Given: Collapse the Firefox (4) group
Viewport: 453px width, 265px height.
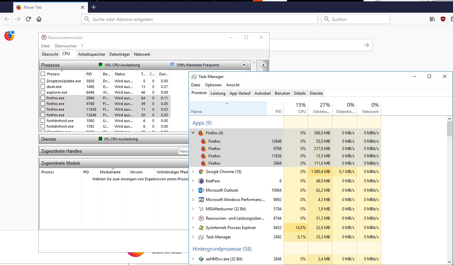Looking at the screenshot, I should 193,133.
